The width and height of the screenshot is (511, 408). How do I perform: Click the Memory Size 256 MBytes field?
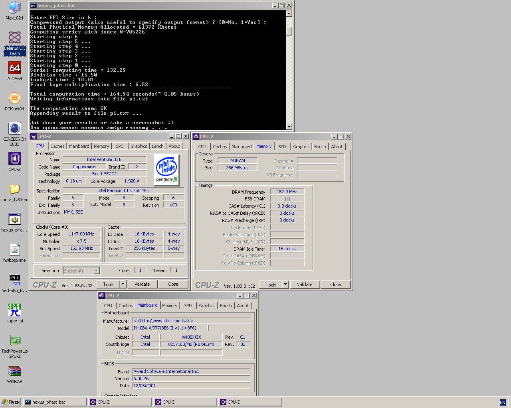[237, 168]
